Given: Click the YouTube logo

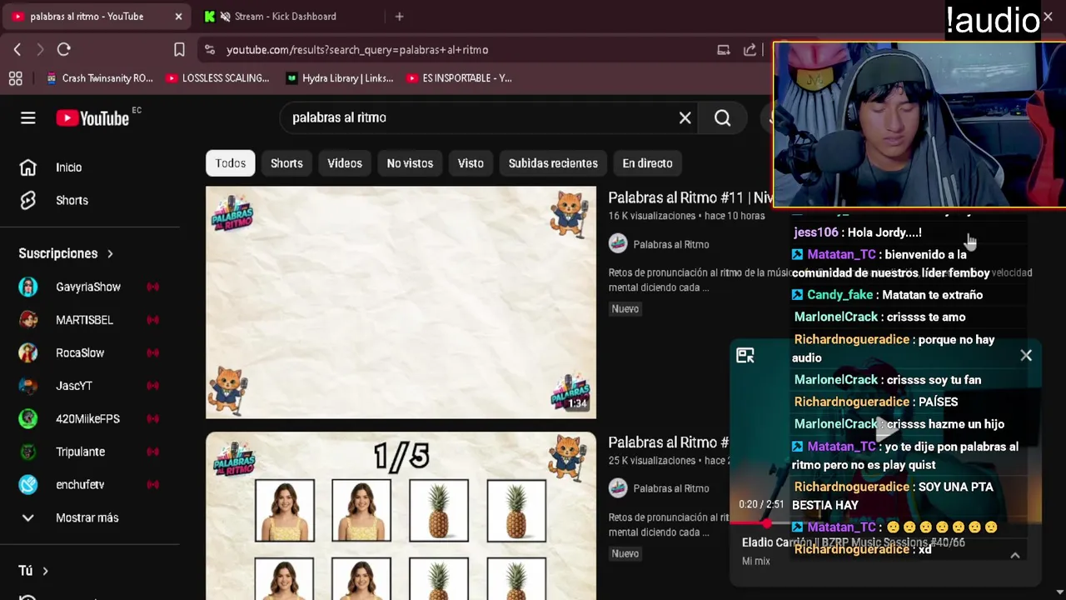Looking at the screenshot, I should (92, 117).
